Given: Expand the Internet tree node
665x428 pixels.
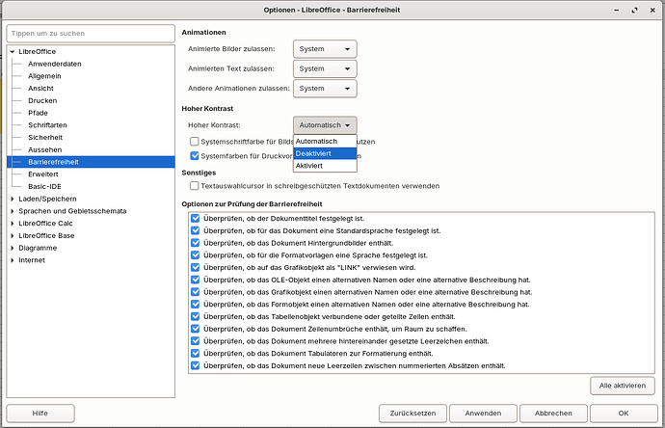Looking at the screenshot, I should 13,260.
